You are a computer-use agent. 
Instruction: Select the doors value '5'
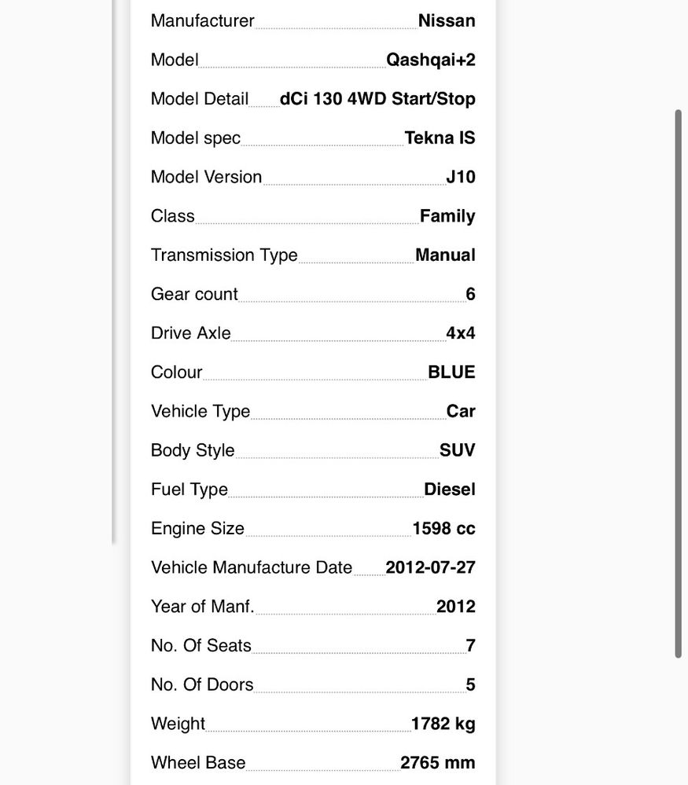pos(470,684)
